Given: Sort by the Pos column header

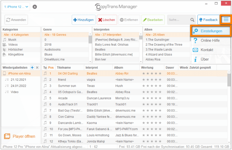Looking at the screenshot, I should (x=51, y=68).
